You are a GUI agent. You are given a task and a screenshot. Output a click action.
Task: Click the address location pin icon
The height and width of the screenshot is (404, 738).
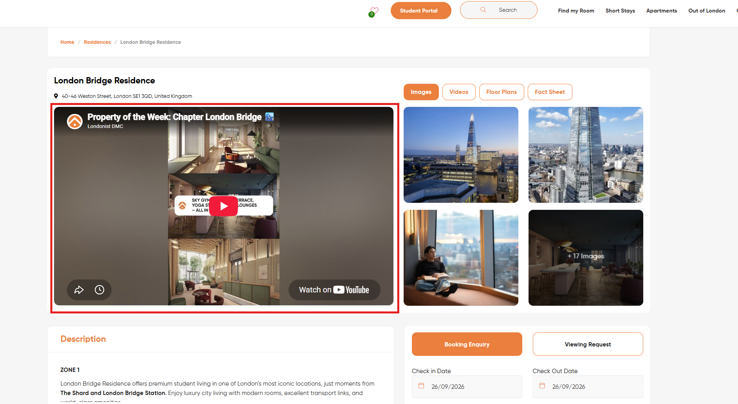(56, 96)
